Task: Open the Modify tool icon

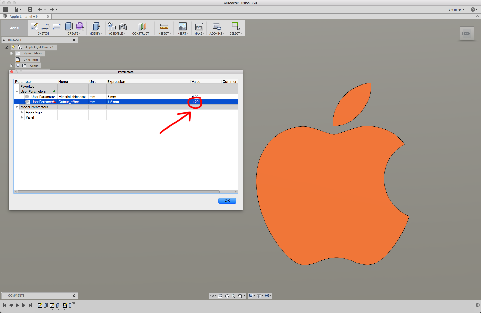Action: pyautogui.click(x=95, y=27)
